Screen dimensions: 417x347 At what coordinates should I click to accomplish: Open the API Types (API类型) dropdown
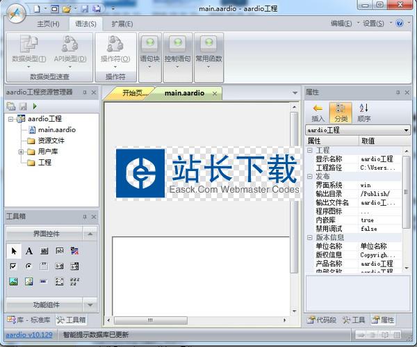pyautogui.click(x=70, y=52)
